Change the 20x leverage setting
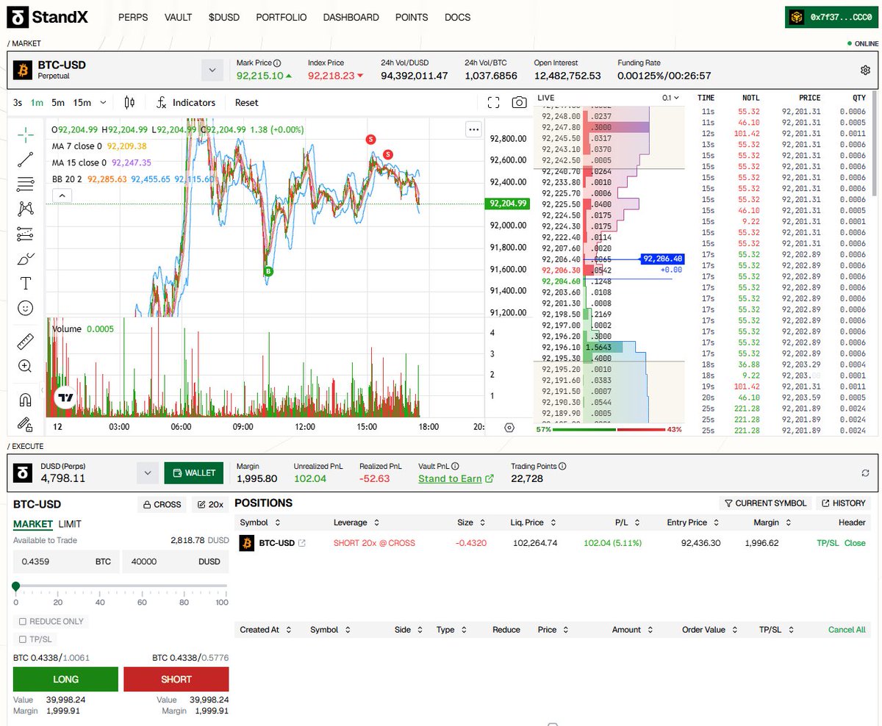Viewport: 882px width, 726px height. 210,505
